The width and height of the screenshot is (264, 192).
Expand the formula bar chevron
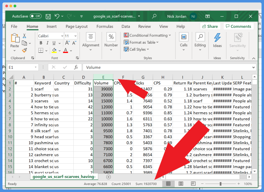coord(253,67)
